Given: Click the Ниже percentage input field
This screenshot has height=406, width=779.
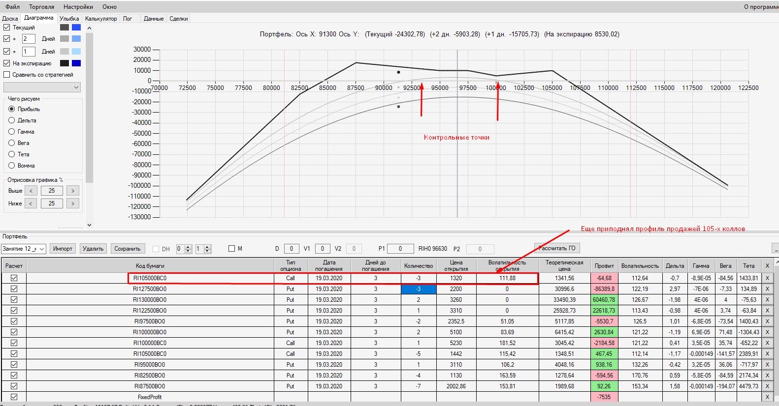Looking at the screenshot, I should coord(52,203).
